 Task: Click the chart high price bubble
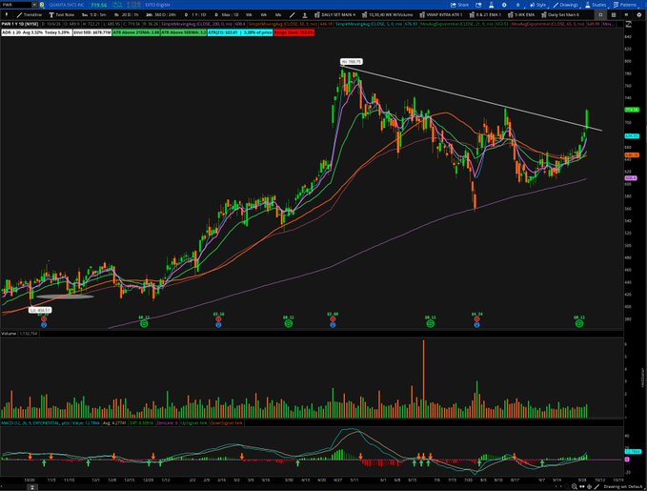(x=352, y=62)
